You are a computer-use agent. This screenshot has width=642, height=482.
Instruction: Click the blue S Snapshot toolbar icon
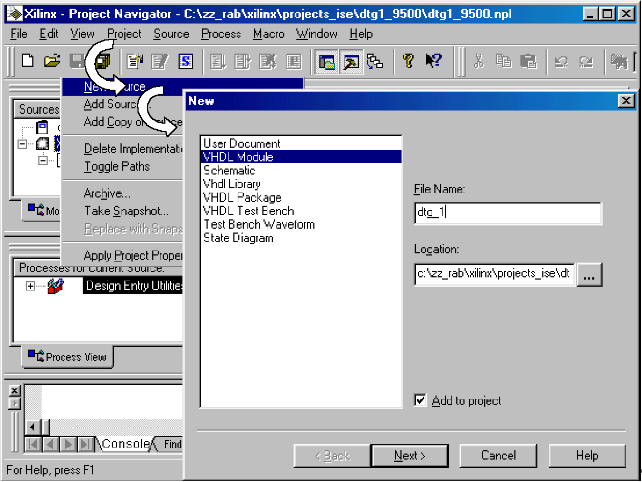tap(186, 61)
